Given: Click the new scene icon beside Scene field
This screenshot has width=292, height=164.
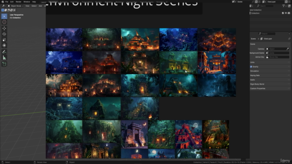Looking at the screenshot, I should 256,2.
